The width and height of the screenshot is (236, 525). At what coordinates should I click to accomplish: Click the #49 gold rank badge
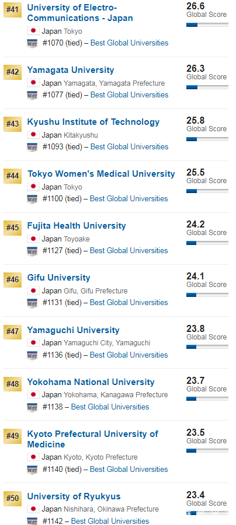click(x=12, y=436)
